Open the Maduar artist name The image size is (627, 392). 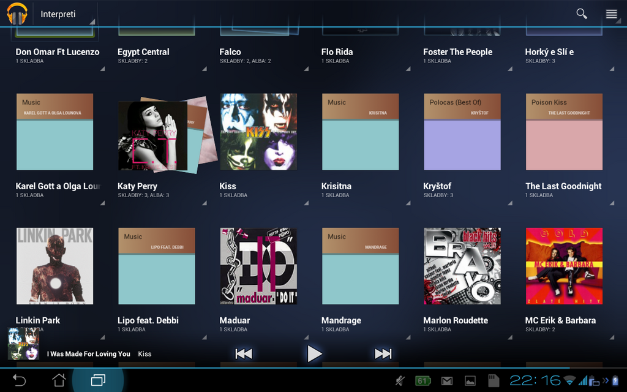click(x=235, y=320)
